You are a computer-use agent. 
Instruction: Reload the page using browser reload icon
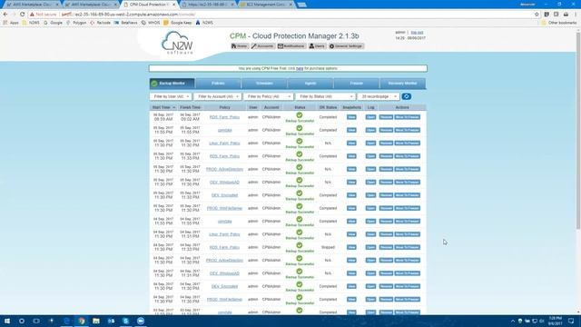click(x=22, y=15)
